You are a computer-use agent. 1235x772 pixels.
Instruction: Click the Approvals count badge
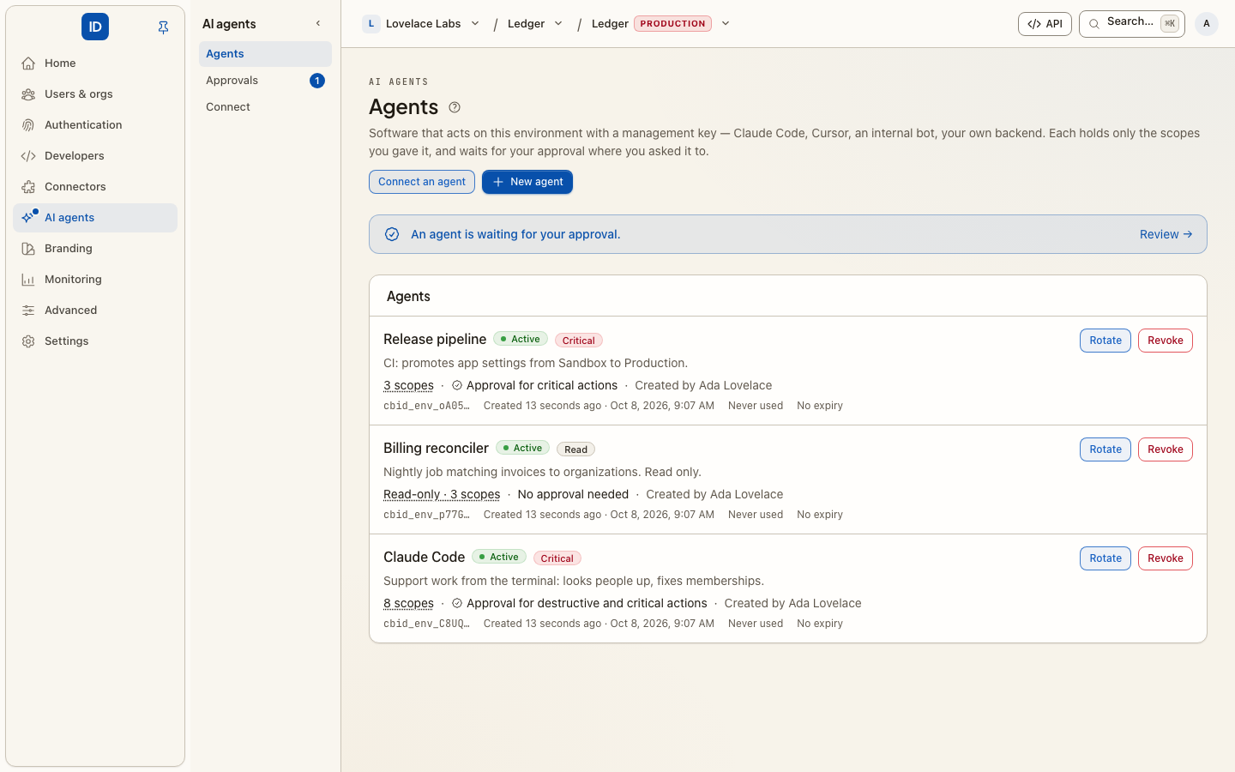click(x=317, y=81)
